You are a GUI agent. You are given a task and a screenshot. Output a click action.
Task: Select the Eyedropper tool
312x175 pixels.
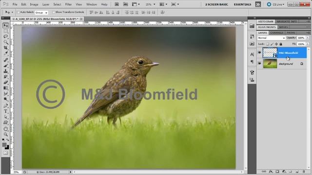5,53
